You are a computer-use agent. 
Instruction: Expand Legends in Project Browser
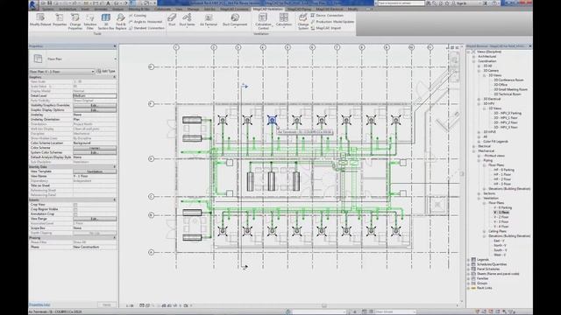point(469,260)
